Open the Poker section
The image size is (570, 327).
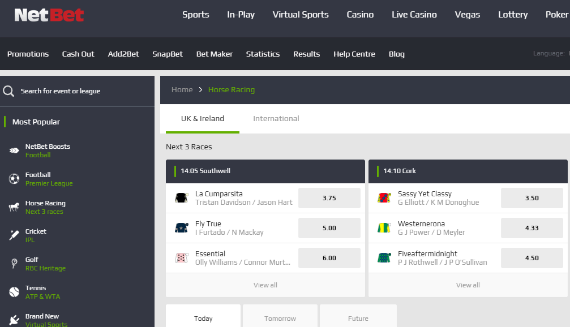tap(557, 15)
